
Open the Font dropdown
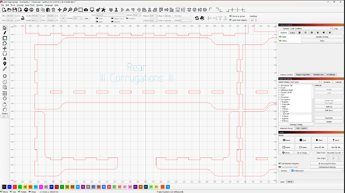110,15
